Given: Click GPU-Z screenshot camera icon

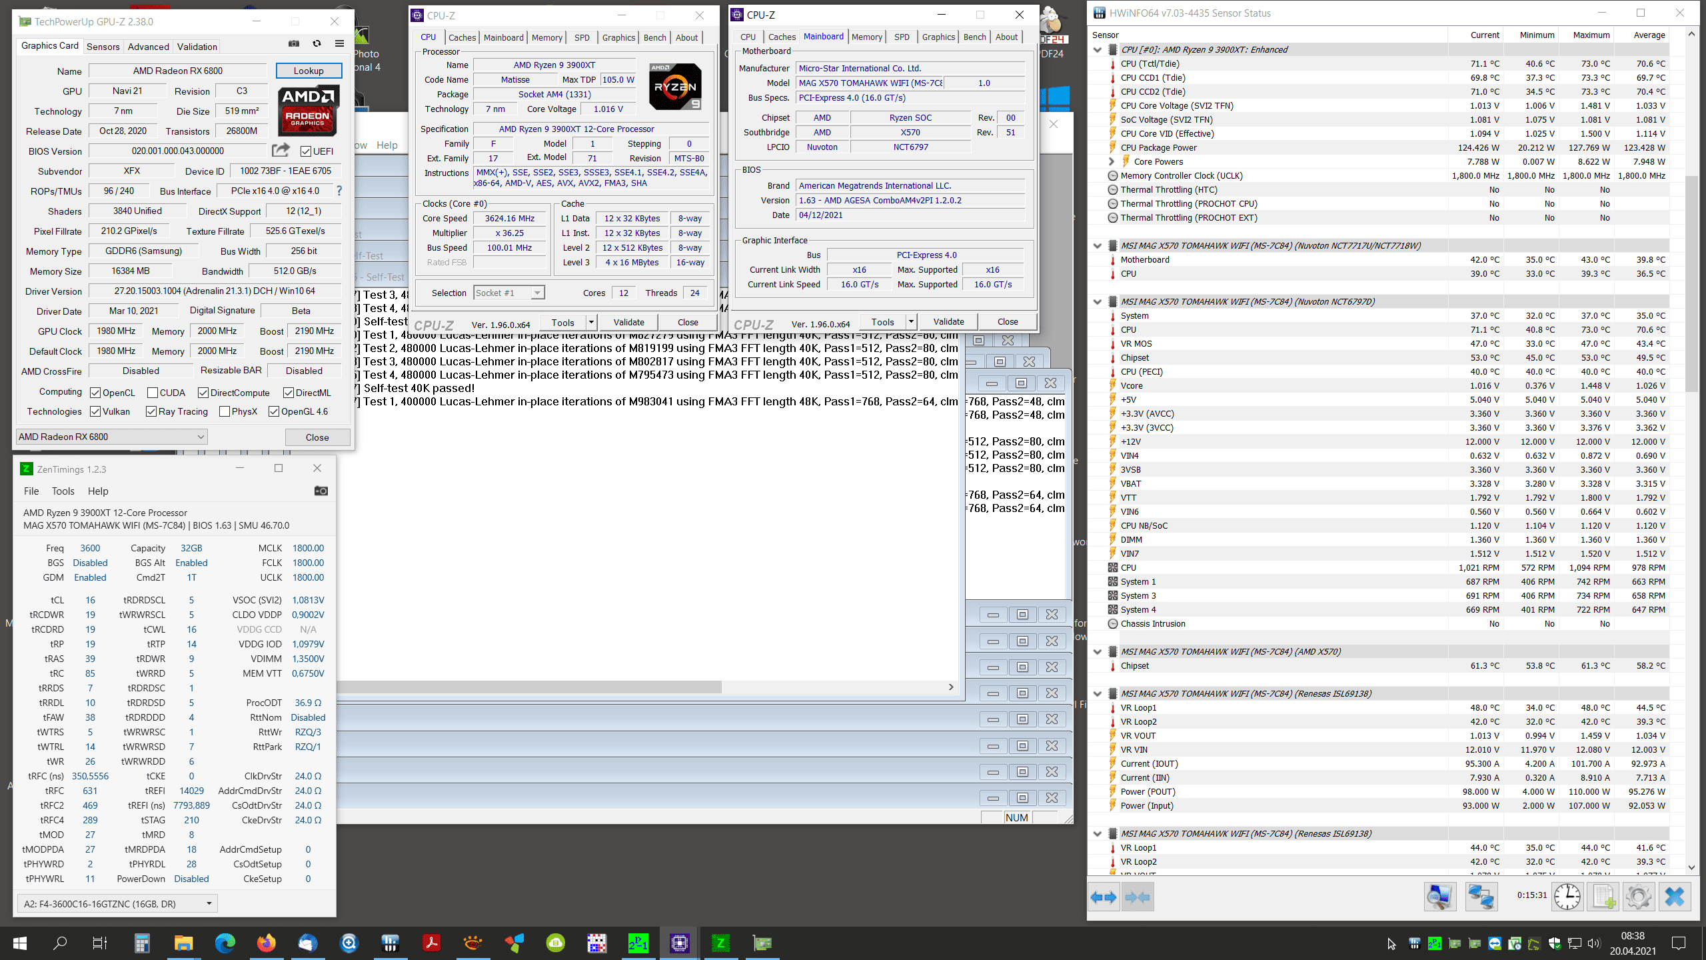Looking at the screenshot, I should click(x=293, y=44).
